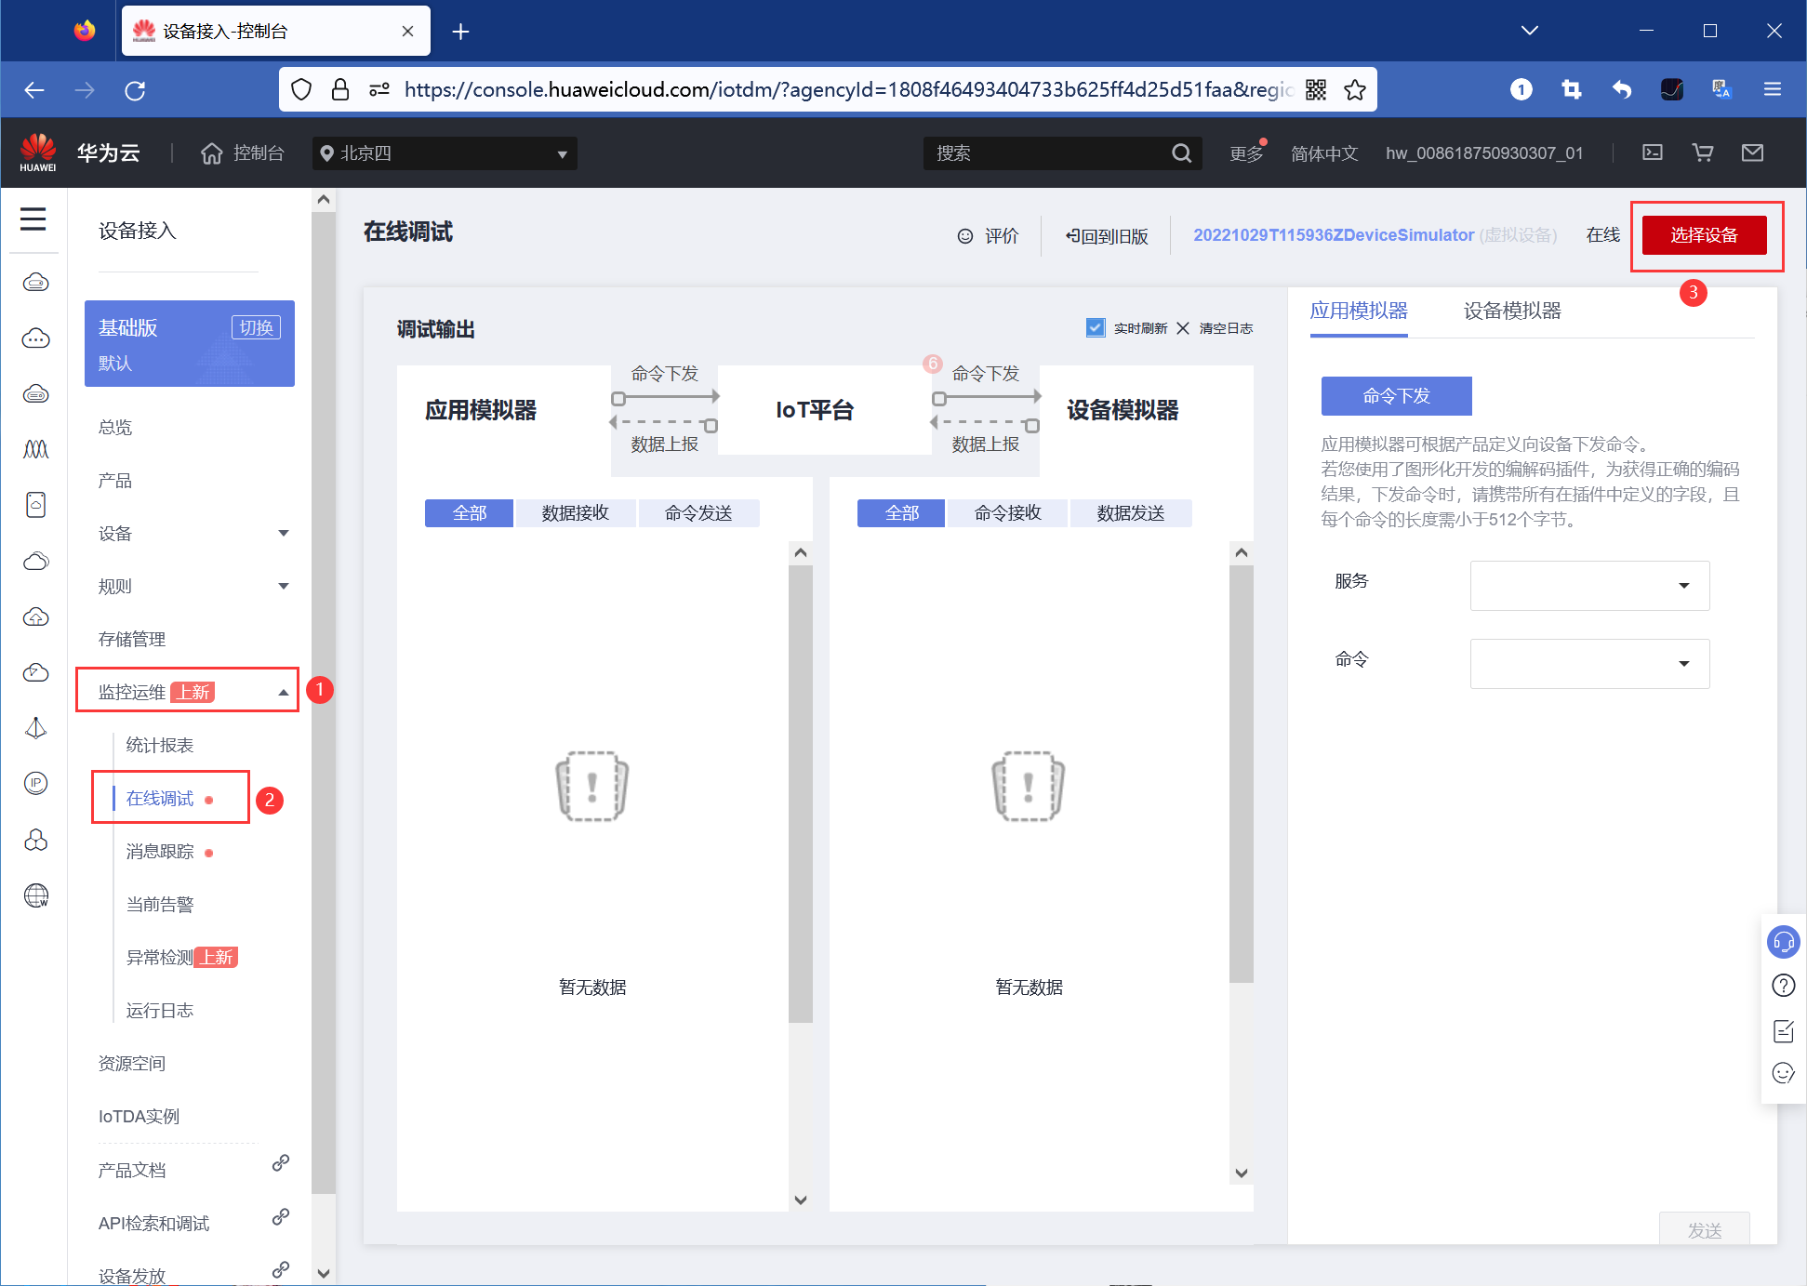The height and width of the screenshot is (1286, 1807).
Task: Open the customer service headset icon
Action: [x=1783, y=941]
